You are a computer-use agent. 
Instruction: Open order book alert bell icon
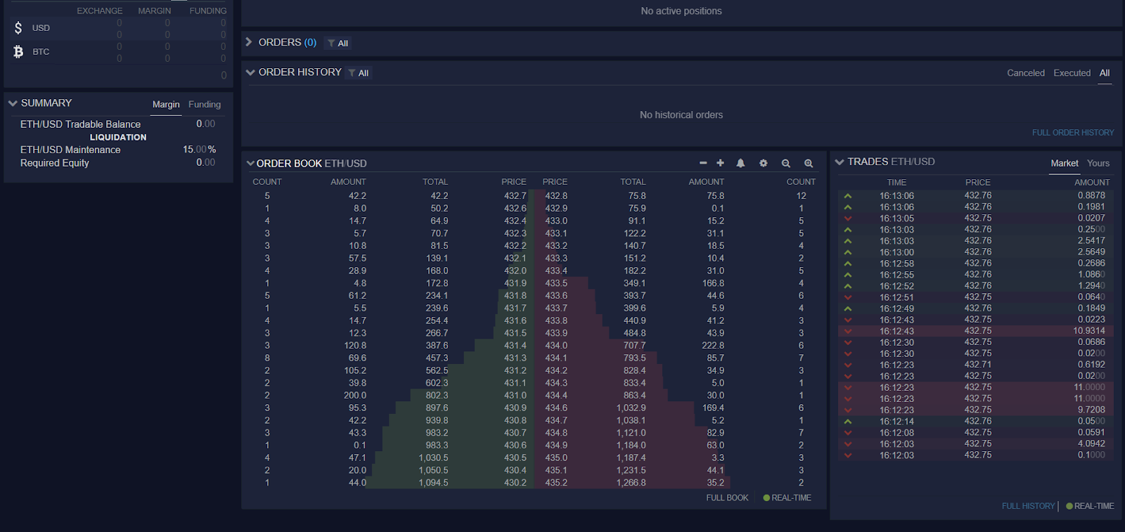tap(740, 163)
